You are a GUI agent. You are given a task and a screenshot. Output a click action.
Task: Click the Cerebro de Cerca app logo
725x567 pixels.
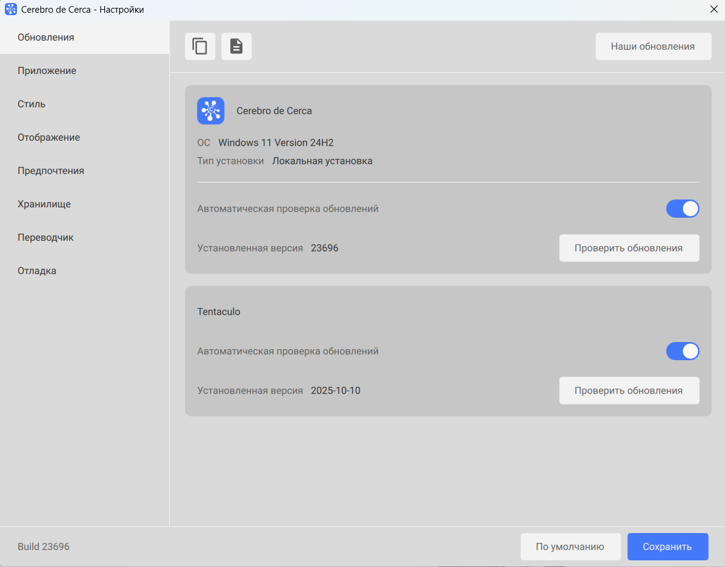(x=211, y=111)
